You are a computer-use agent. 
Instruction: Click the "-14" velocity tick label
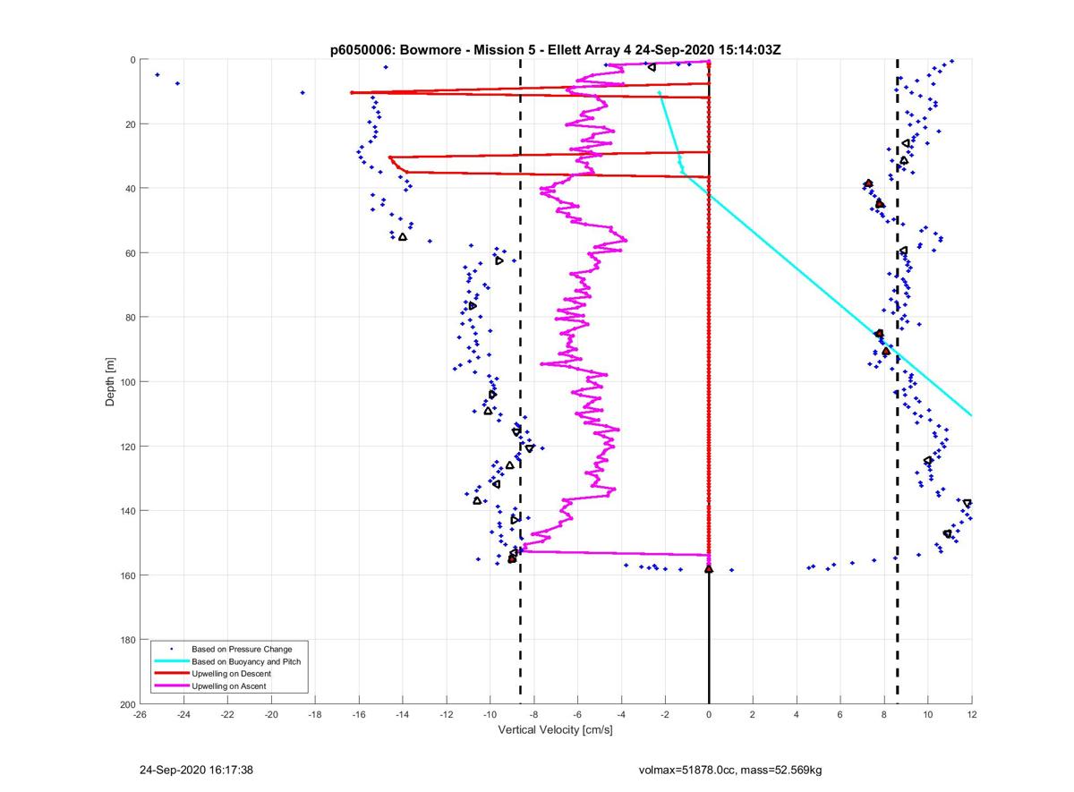click(402, 715)
